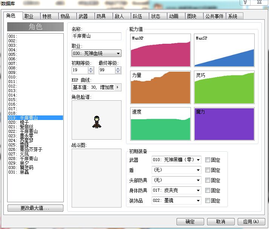This screenshot has width=269, height=229.
Task: Toggle 固定 checkbox for 盾
Action: tap(208, 170)
